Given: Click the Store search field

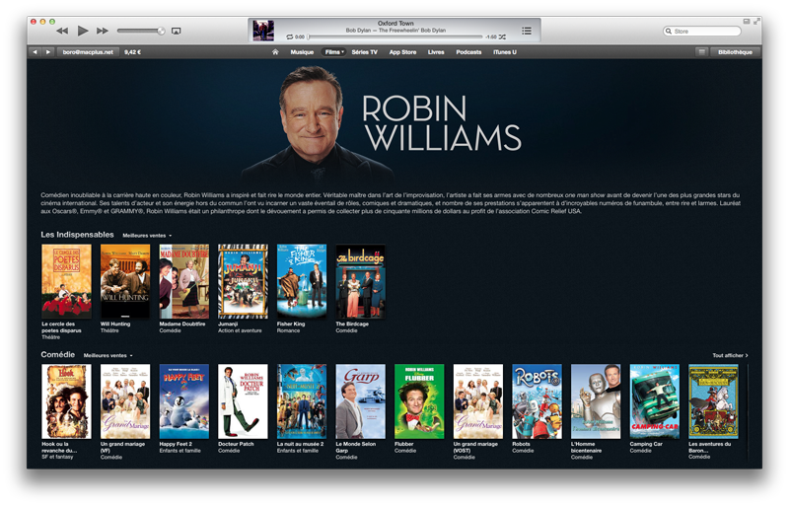Looking at the screenshot, I should [702, 32].
